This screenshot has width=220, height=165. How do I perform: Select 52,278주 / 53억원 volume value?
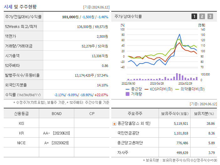click(95, 46)
